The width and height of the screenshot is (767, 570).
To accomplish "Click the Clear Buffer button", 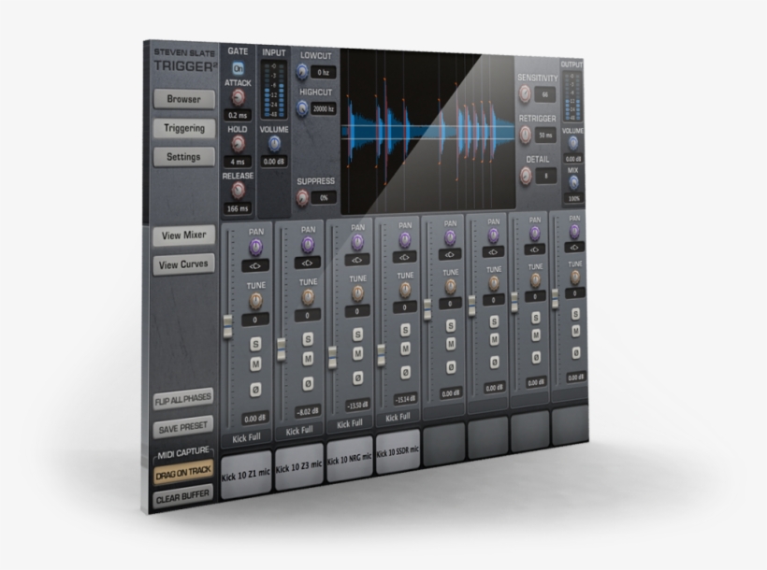I will tap(183, 497).
